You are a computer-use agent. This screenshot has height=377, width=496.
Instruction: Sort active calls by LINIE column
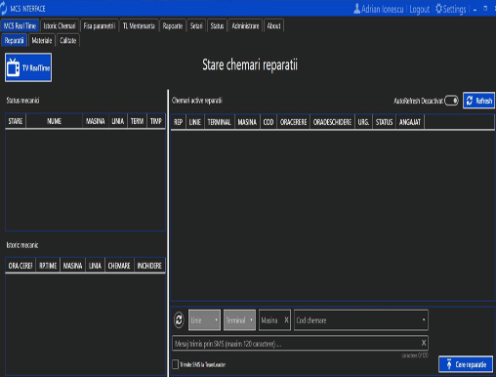click(195, 122)
